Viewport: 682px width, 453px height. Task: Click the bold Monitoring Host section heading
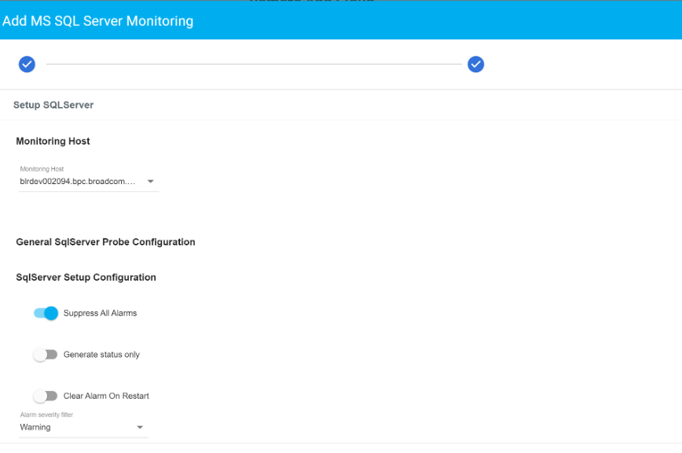(53, 142)
